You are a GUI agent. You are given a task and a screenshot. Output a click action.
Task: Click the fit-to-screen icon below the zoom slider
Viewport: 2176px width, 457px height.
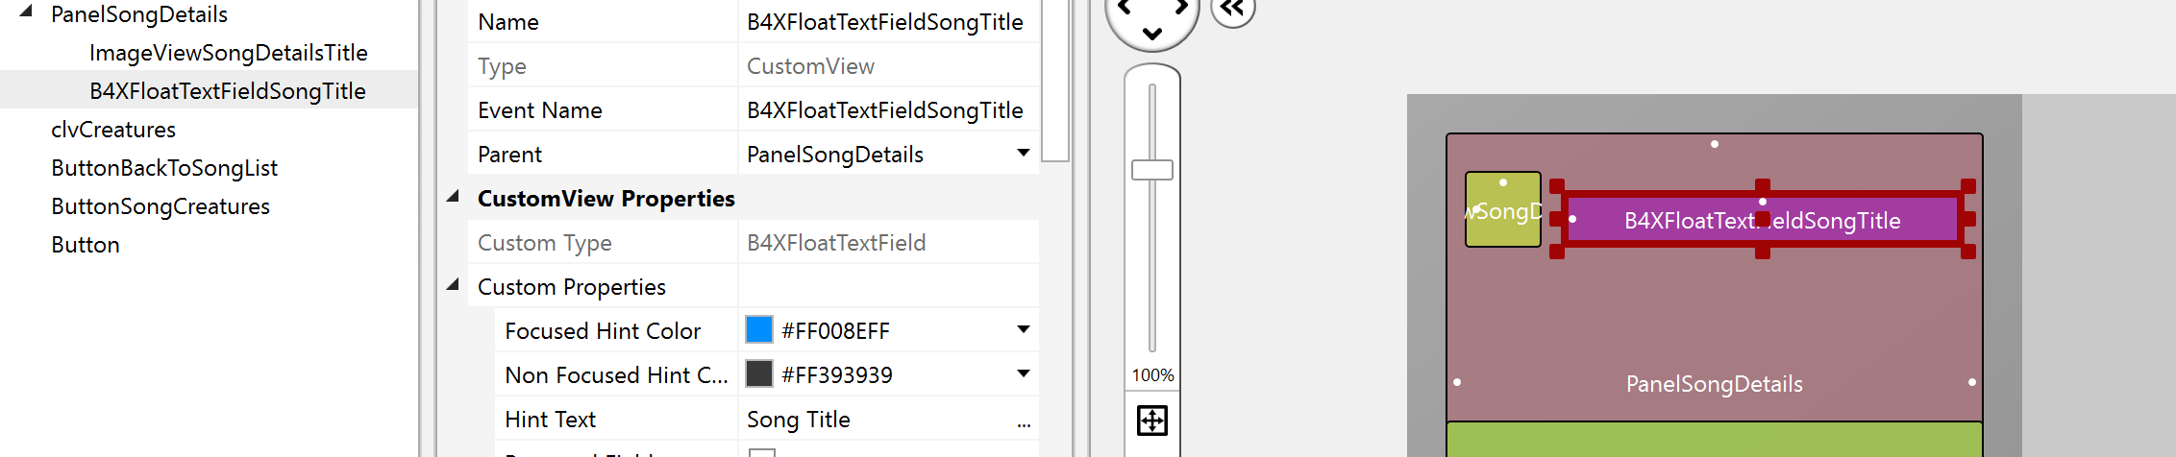click(1152, 421)
